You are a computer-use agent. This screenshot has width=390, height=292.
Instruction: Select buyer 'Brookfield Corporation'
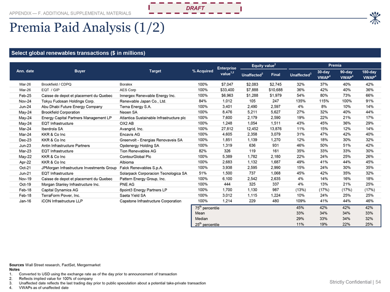coord(61,112)
